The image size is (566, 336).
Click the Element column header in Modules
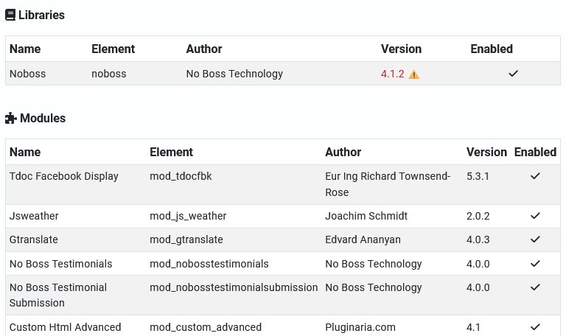pos(171,152)
